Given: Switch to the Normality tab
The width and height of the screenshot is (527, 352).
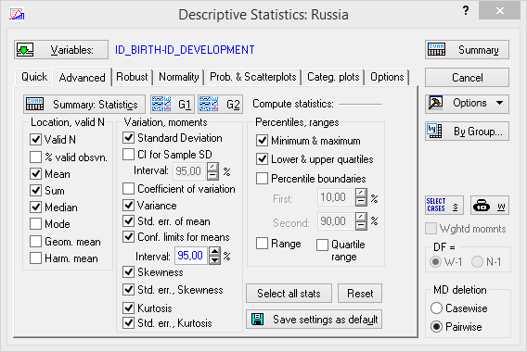Looking at the screenshot, I should 179,77.
